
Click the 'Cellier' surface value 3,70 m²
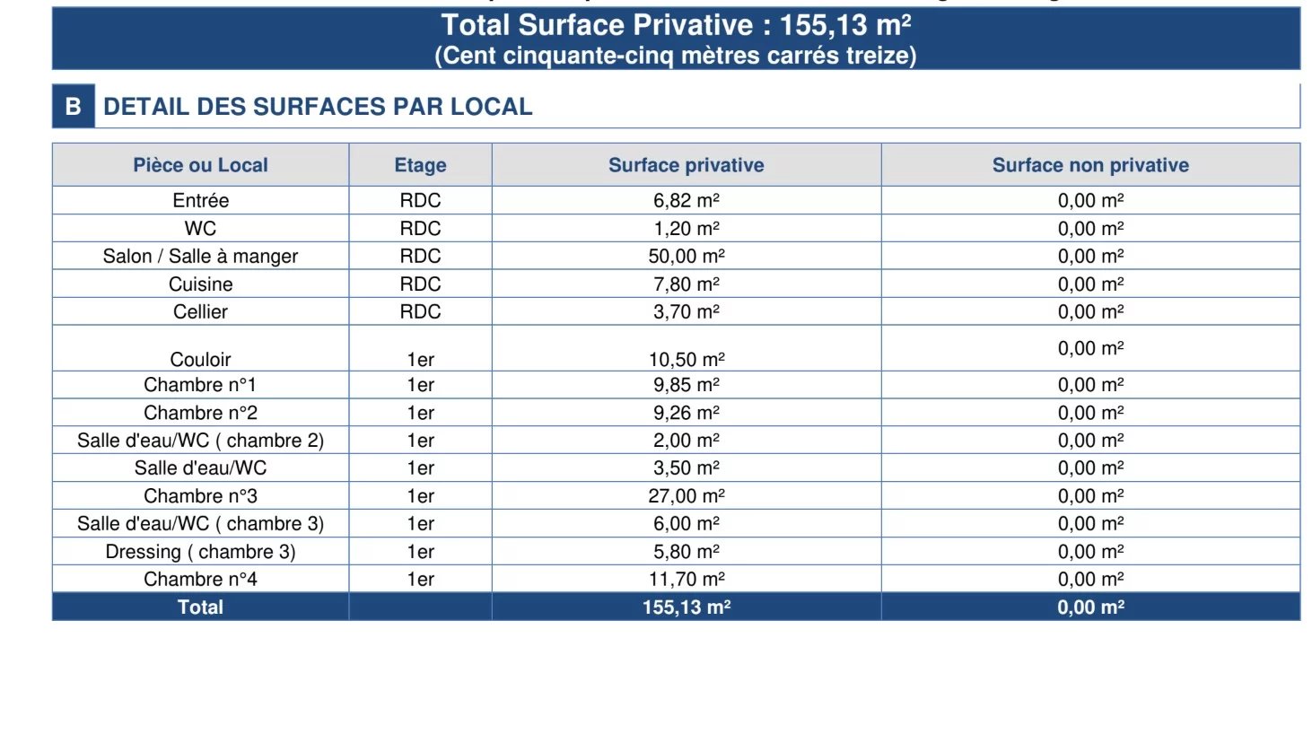point(686,312)
